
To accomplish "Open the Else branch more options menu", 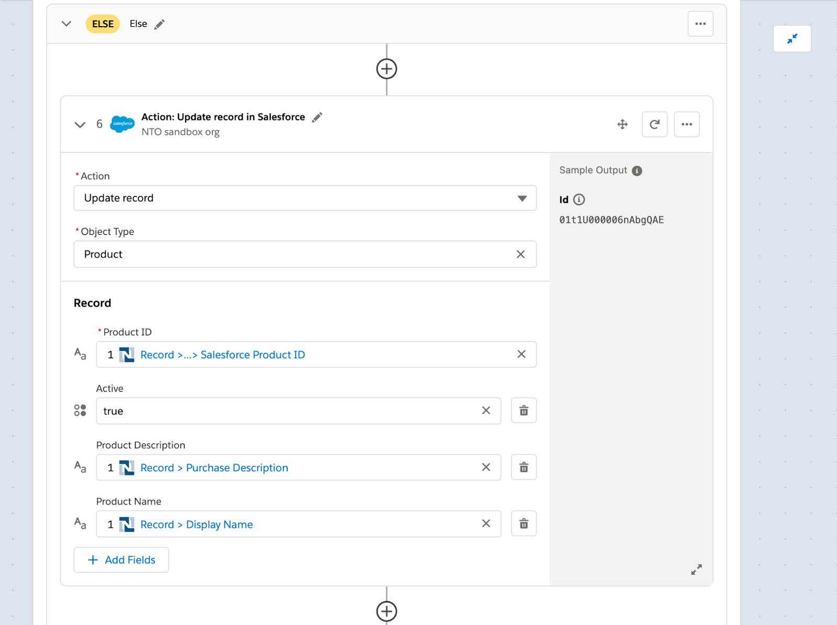I will [700, 24].
